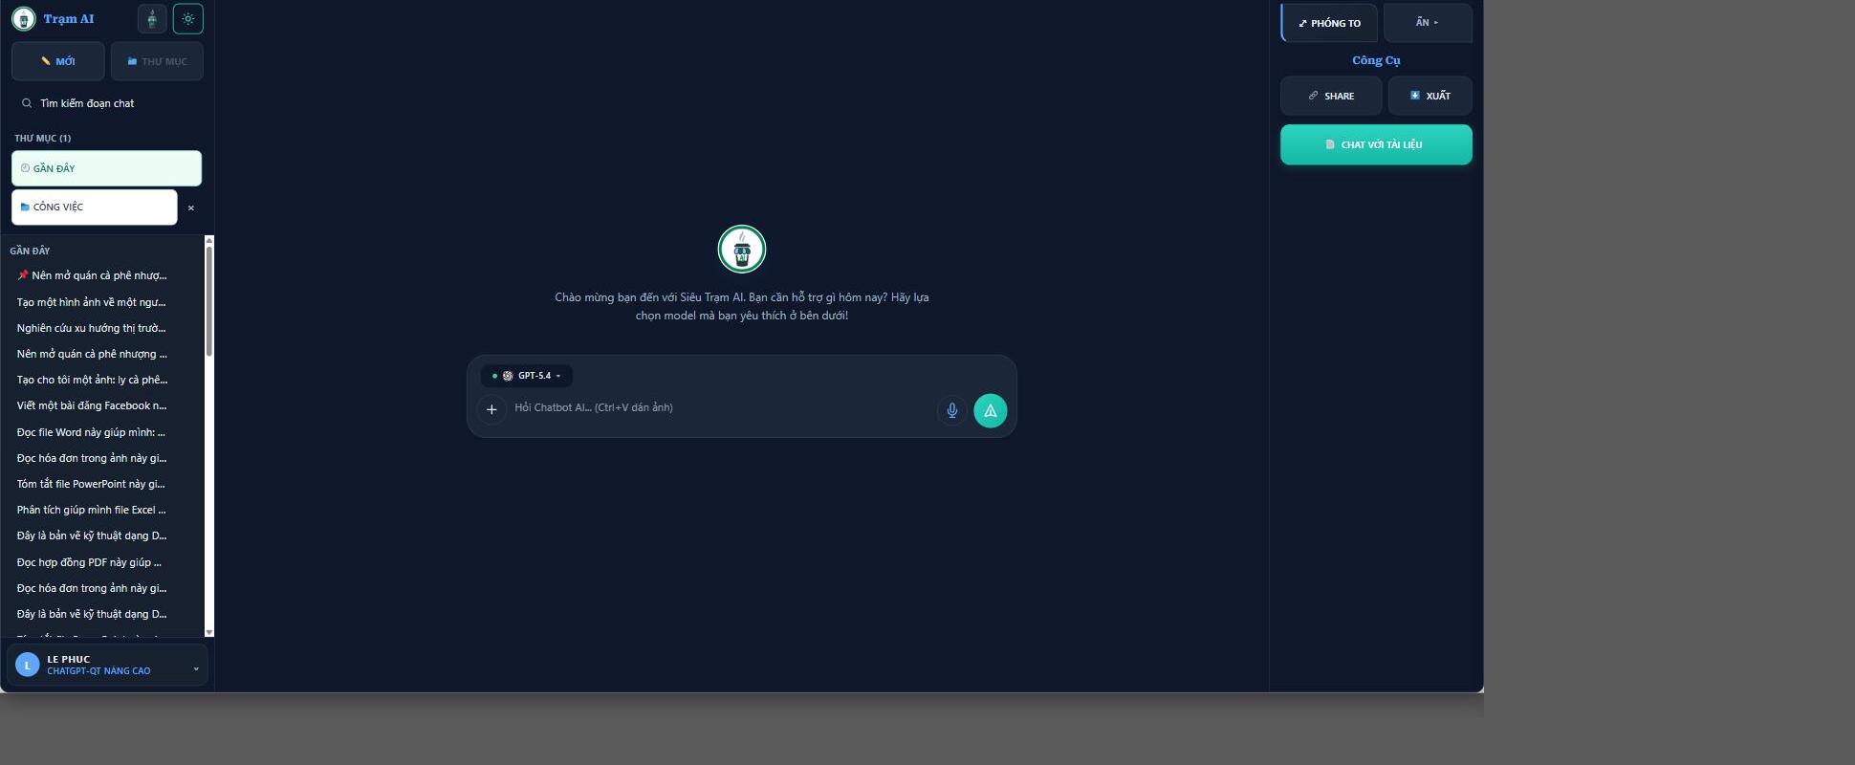Viewport: 1855px width, 765px height.
Task: Open chat Đọc file Word này giúp mình
Action: tap(92, 432)
